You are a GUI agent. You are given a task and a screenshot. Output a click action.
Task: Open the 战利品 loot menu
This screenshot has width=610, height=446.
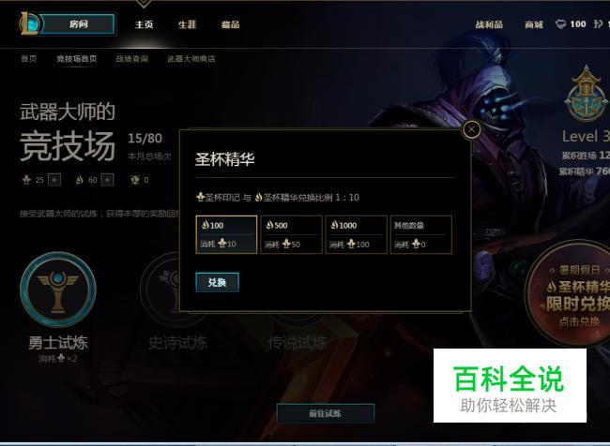point(489,24)
